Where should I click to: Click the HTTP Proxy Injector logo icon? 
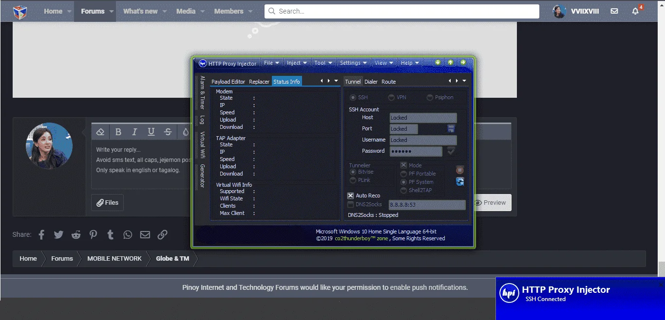coord(203,63)
